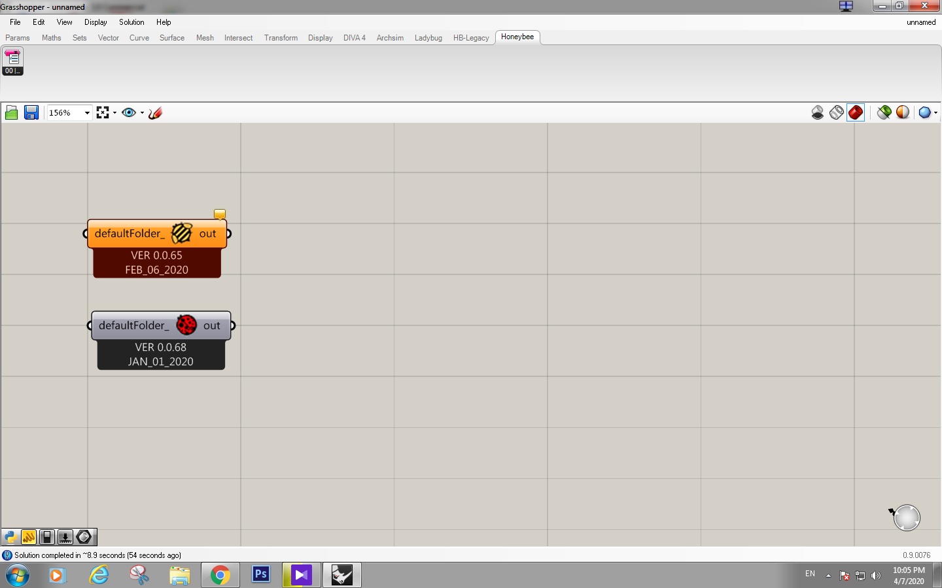Open Photoshop from the taskbar
942x588 pixels.
pos(261,575)
